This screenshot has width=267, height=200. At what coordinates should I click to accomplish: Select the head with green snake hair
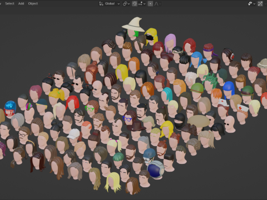point(210,81)
